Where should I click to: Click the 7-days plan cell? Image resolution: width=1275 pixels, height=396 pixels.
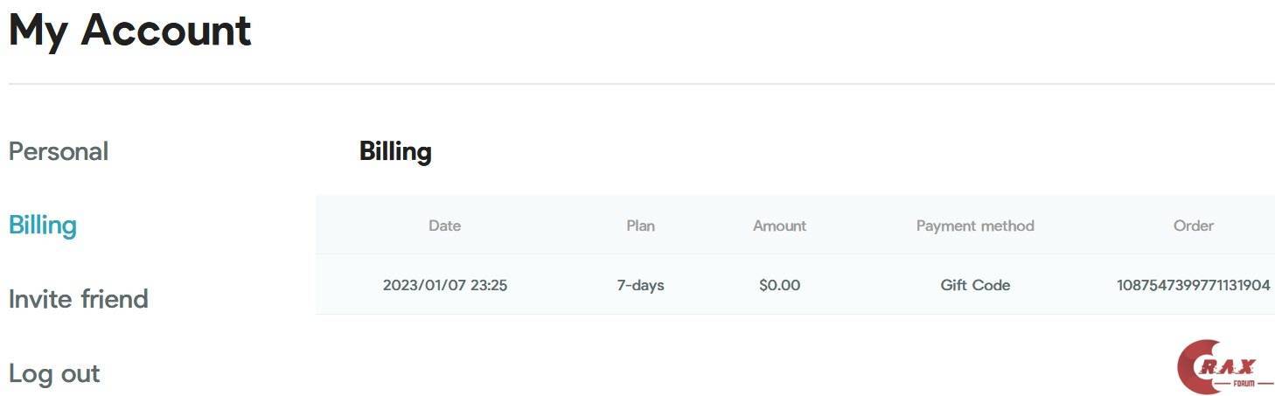[x=640, y=285]
